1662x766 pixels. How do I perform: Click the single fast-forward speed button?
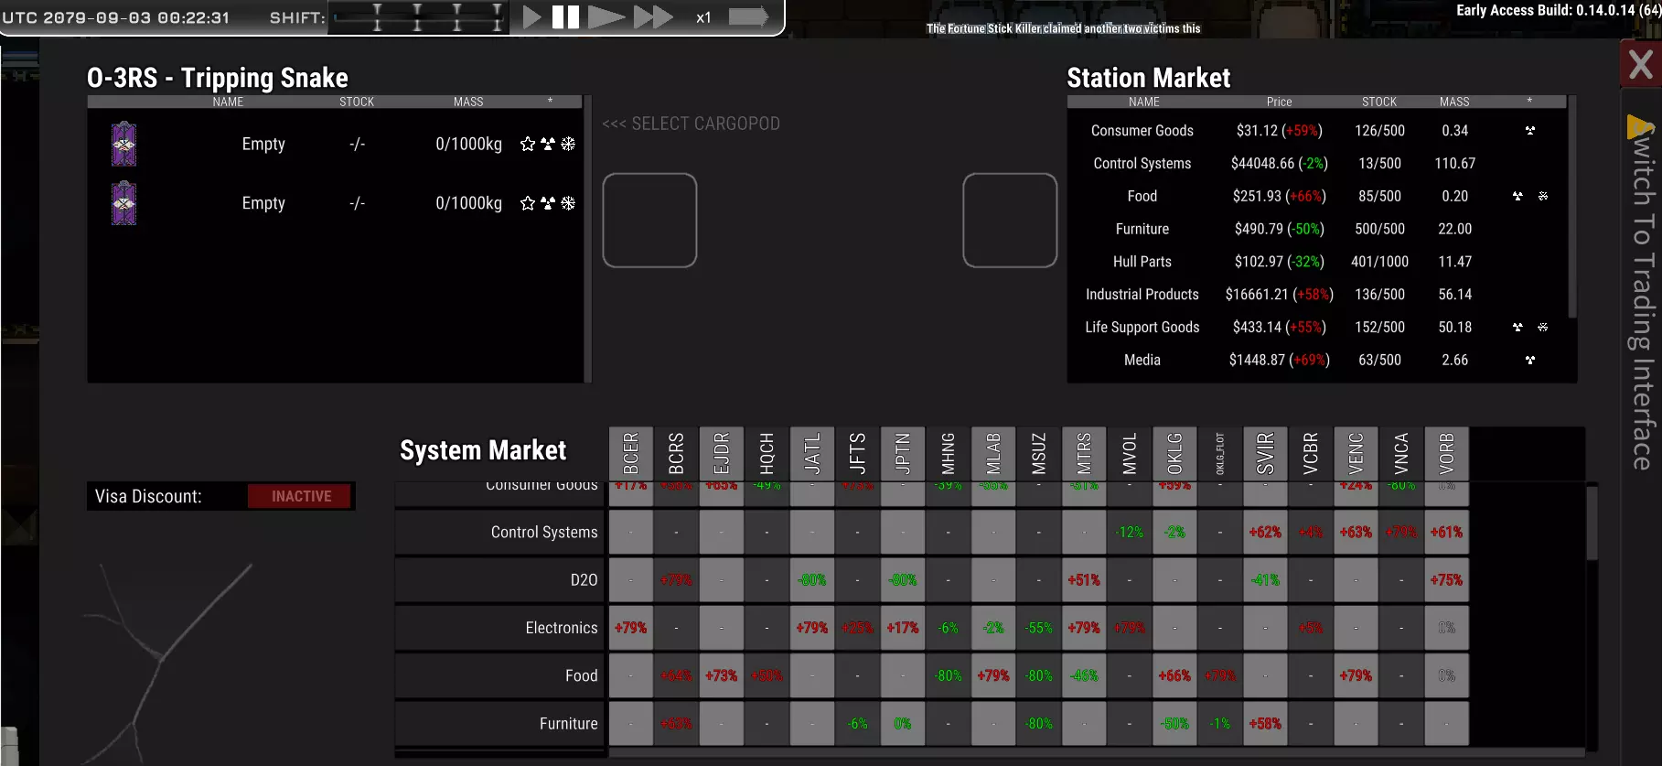pos(606,17)
